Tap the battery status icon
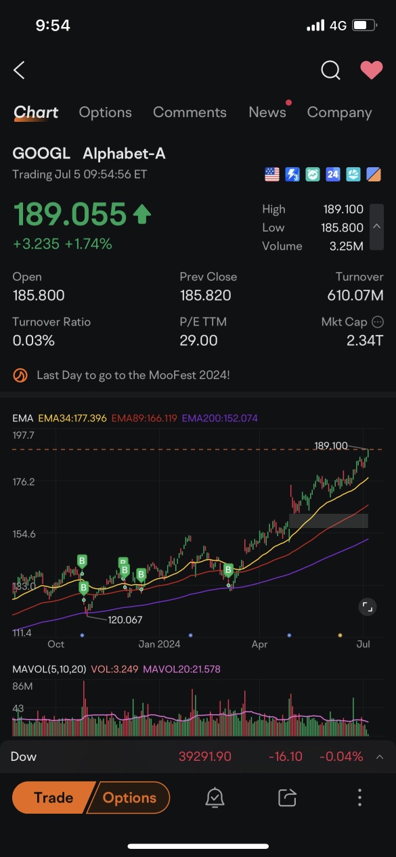 pos(364,26)
